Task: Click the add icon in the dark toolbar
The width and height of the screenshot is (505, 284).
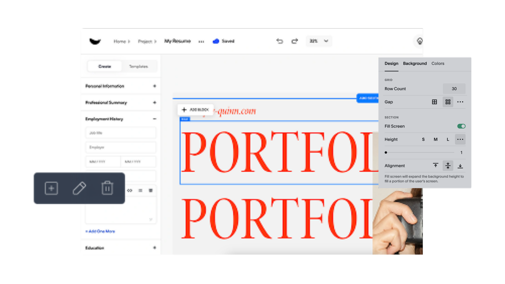Action: (x=51, y=188)
